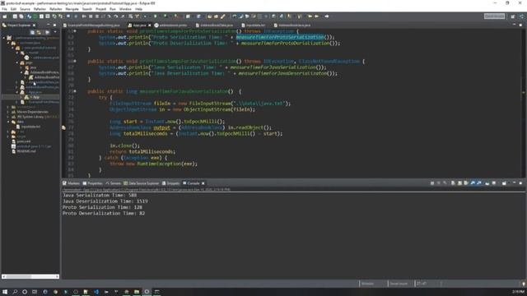Click the Debug toolbar icon
The height and width of the screenshot is (296, 527).
[146, 16]
